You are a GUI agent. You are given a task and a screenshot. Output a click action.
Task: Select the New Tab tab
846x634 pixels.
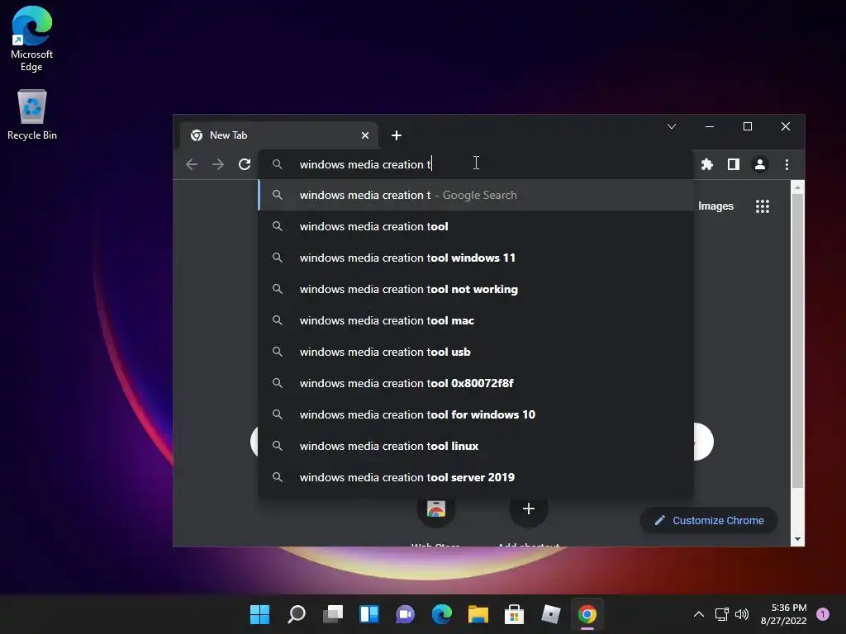click(279, 135)
